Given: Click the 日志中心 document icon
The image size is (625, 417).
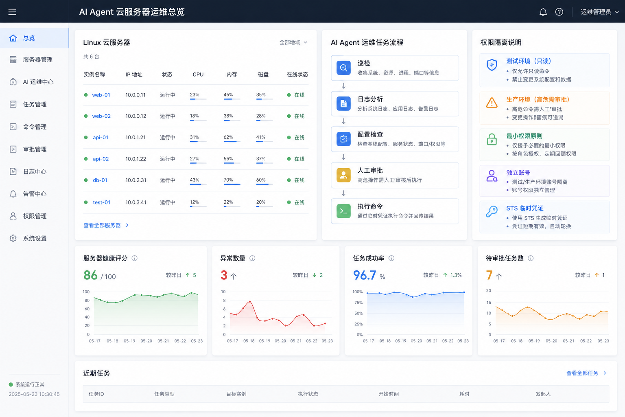Looking at the screenshot, I should pos(13,171).
